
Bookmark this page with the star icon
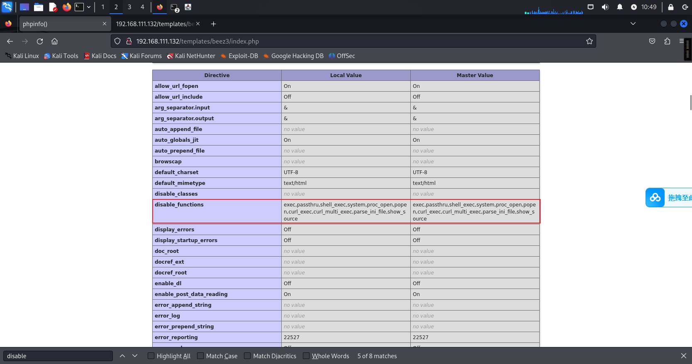coord(589,41)
